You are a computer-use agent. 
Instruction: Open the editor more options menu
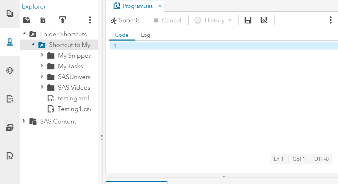(x=331, y=20)
